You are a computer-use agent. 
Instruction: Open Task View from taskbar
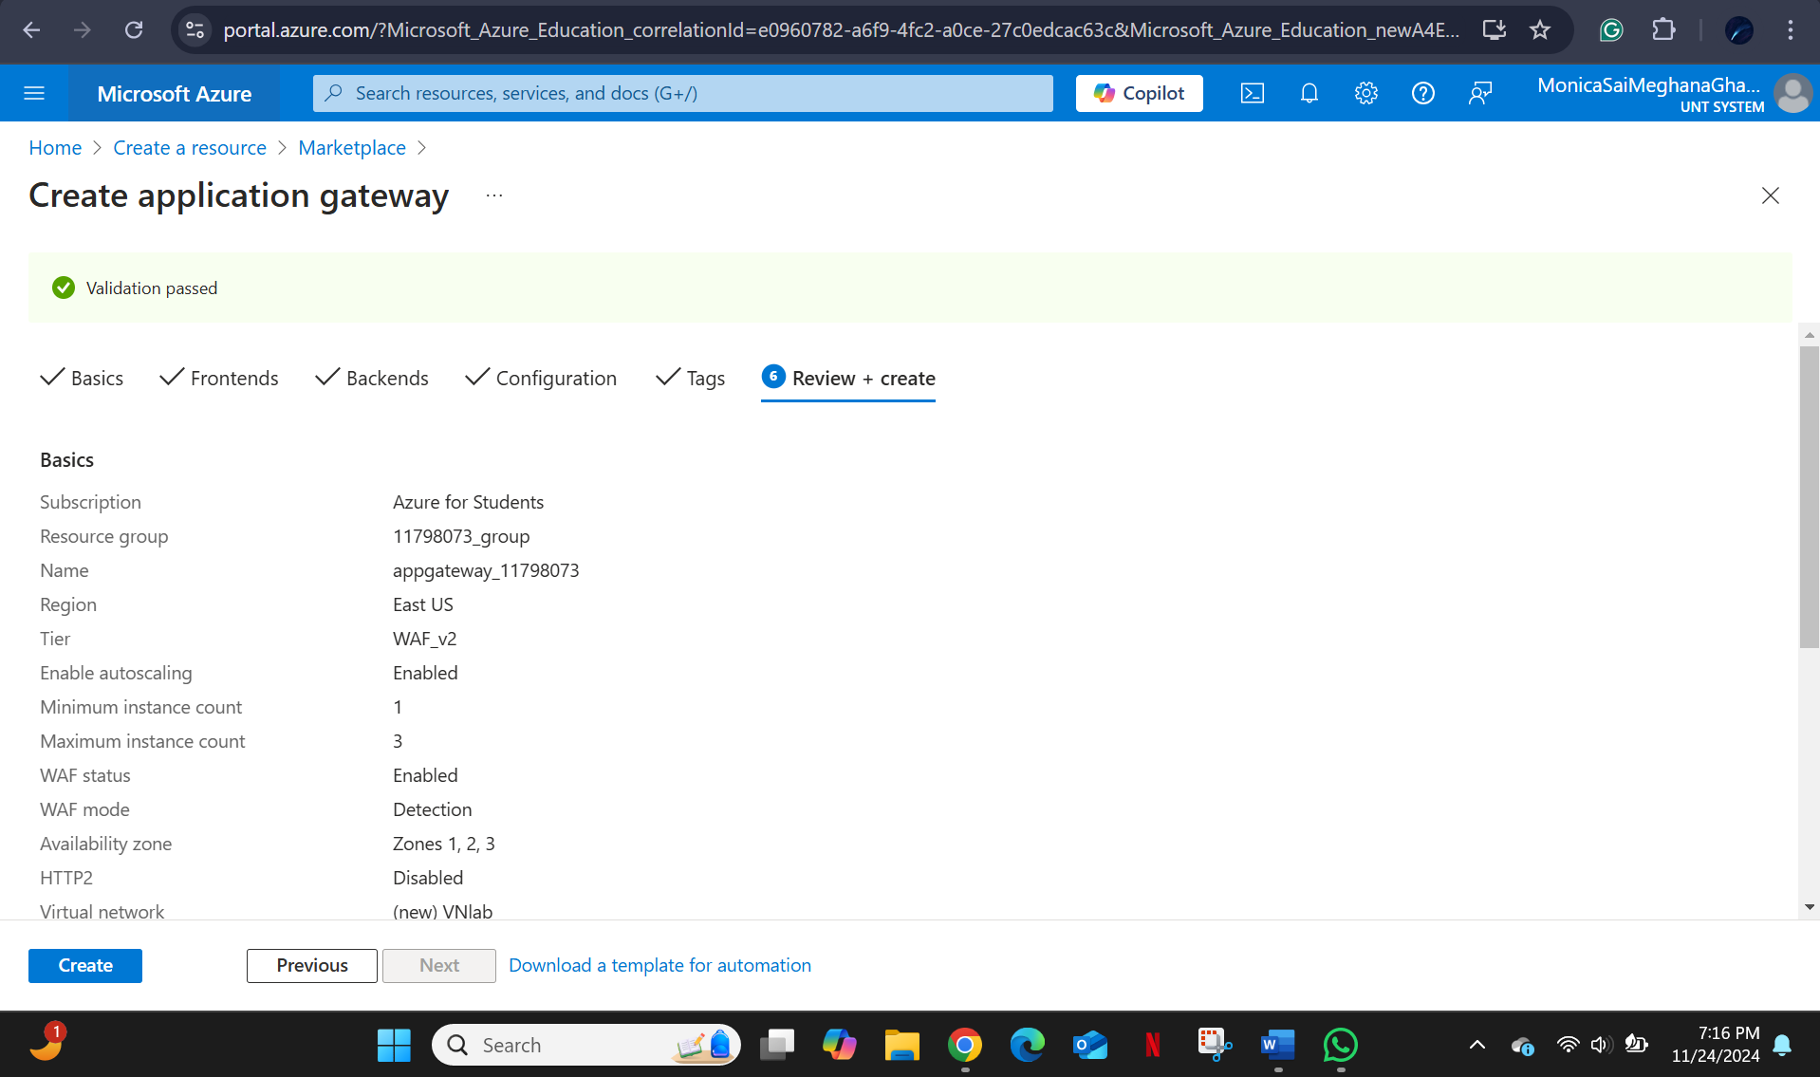(x=776, y=1046)
